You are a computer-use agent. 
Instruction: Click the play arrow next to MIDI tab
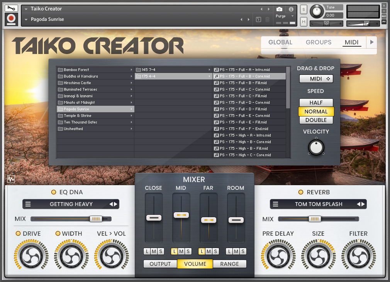372,42
